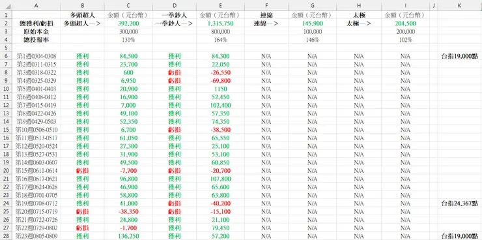
Task: Select column E header
Action: (x=220, y=6)
